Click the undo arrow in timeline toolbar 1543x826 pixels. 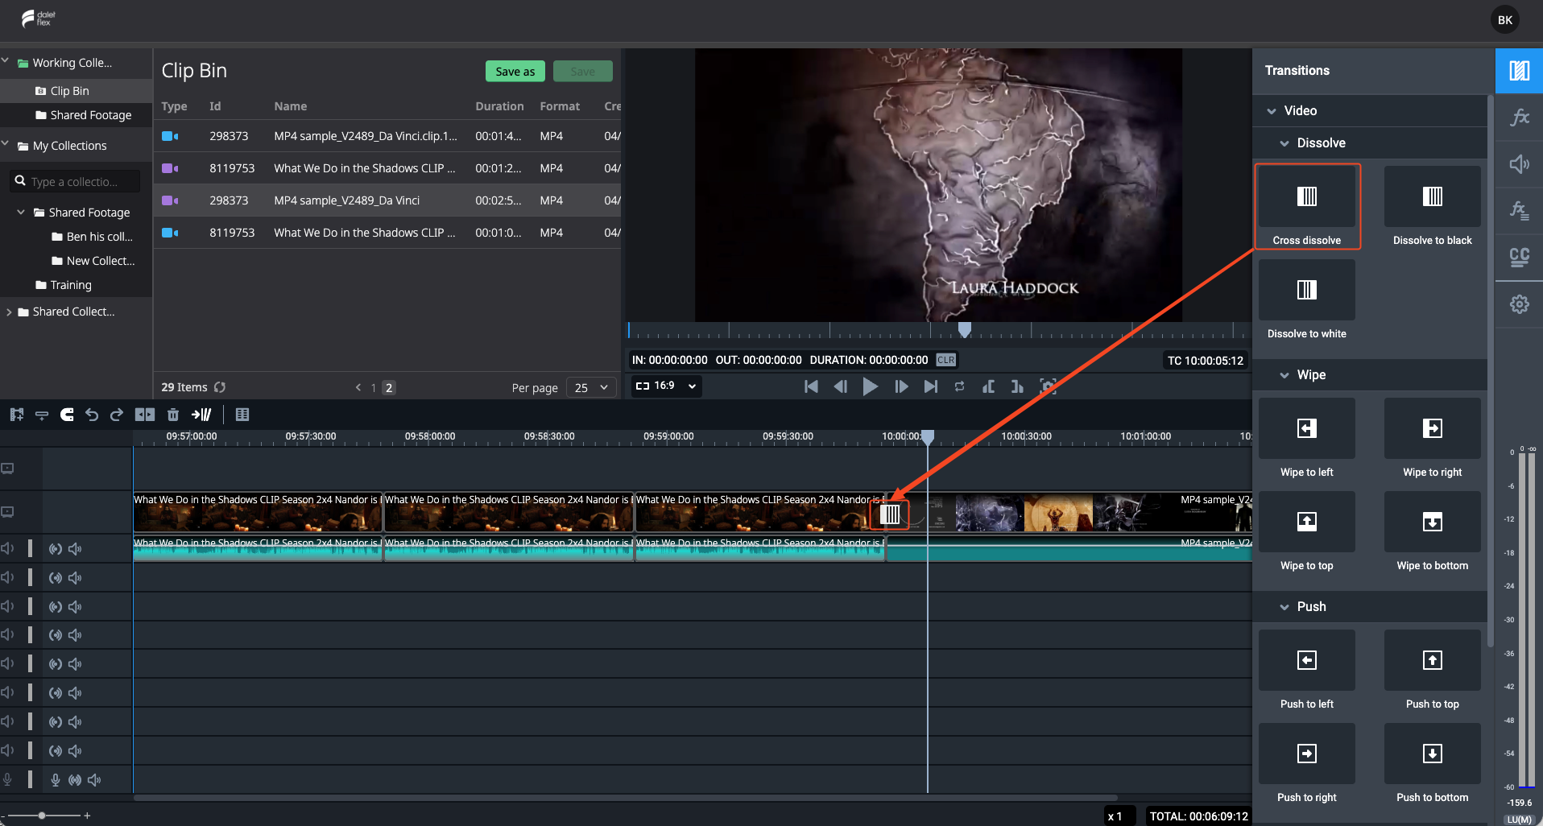92,415
